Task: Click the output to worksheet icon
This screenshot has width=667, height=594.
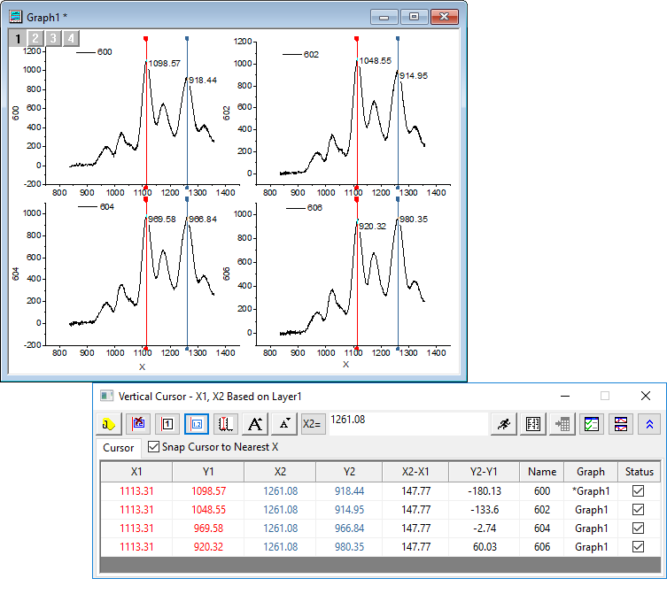Action: pos(562,424)
